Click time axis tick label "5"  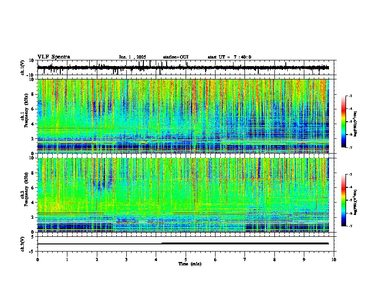coord(186,260)
